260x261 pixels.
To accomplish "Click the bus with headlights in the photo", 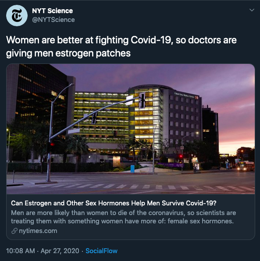I will point(246,166).
